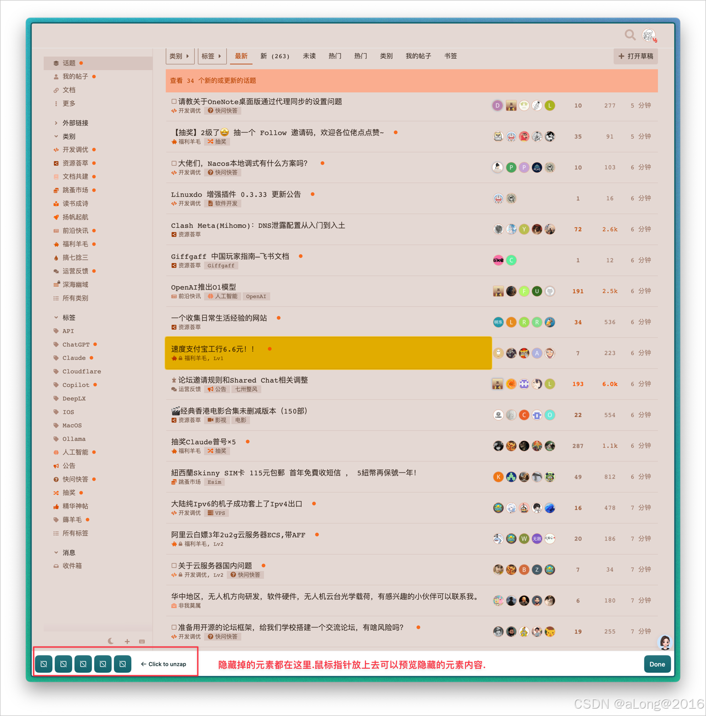Click the 跳蚤市场 category icon in sidebar

pyautogui.click(x=56, y=190)
